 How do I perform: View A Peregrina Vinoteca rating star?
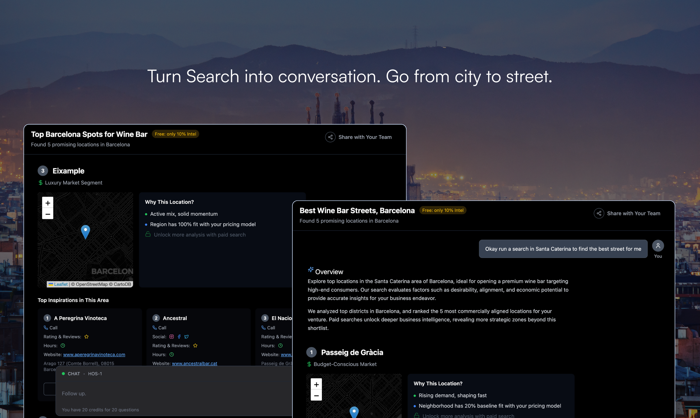point(87,337)
